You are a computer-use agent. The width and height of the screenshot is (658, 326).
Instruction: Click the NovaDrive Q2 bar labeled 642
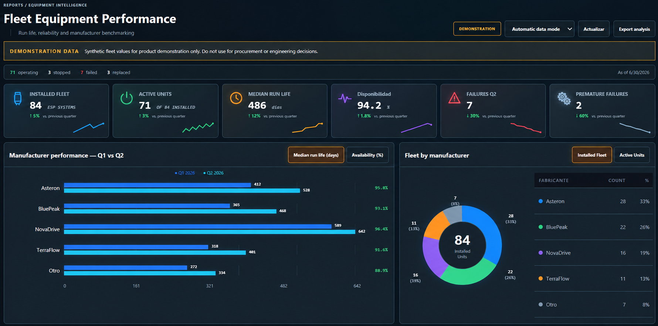[210, 232]
